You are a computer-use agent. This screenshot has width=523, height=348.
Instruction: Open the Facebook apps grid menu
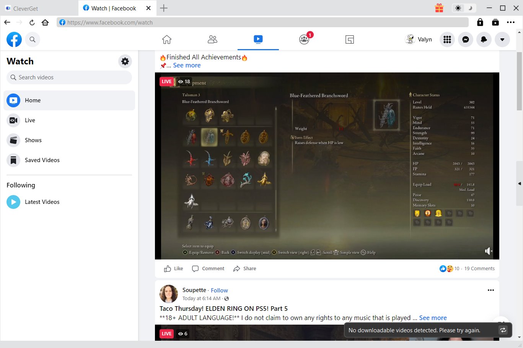coord(447,39)
